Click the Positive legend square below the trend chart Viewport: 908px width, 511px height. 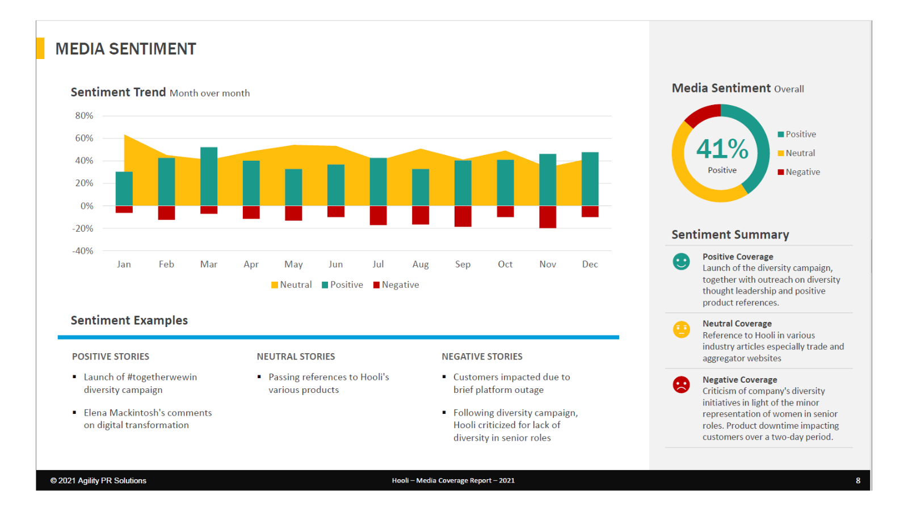pyautogui.click(x=325, y=285)
